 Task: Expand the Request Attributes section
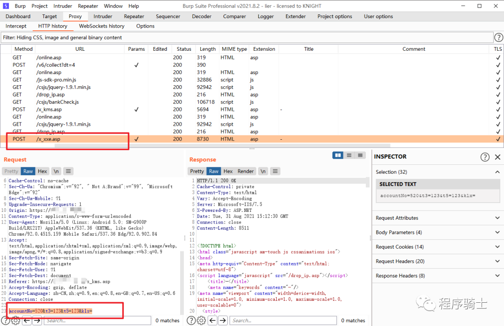[x=437, y=218]
